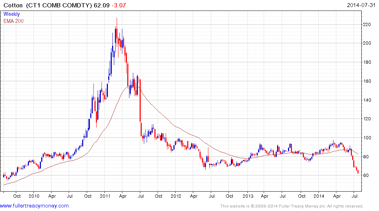The height and width of the screenshot is (211, 379).
Task: Click the 2010 year label on time axis
Action: (x=34, y=196)
